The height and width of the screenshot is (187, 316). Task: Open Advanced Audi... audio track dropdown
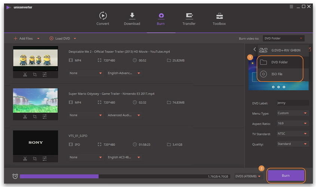pyautogui.click(x=124, y=115)
